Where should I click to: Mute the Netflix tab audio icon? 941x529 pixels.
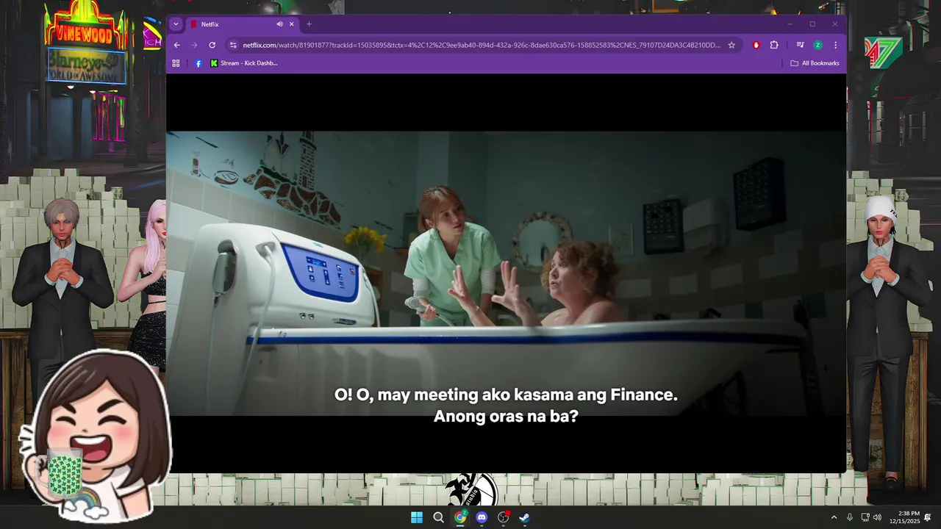279,24
